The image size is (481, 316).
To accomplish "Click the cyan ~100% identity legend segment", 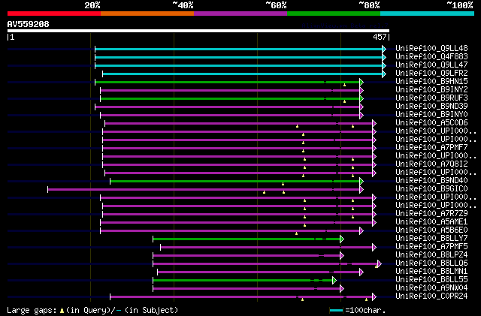I will click(x=428, y=14).
